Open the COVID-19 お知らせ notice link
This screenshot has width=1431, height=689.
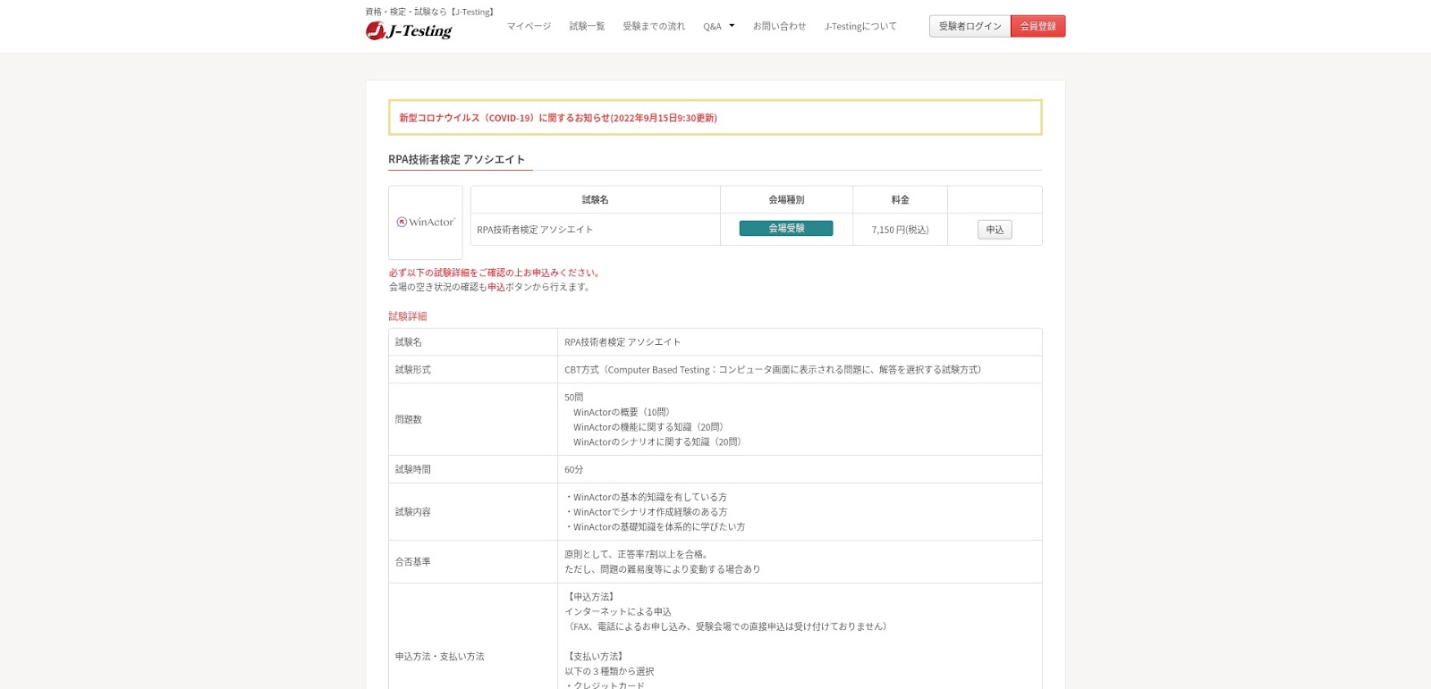pyautogui.click(x=558, y=118)
